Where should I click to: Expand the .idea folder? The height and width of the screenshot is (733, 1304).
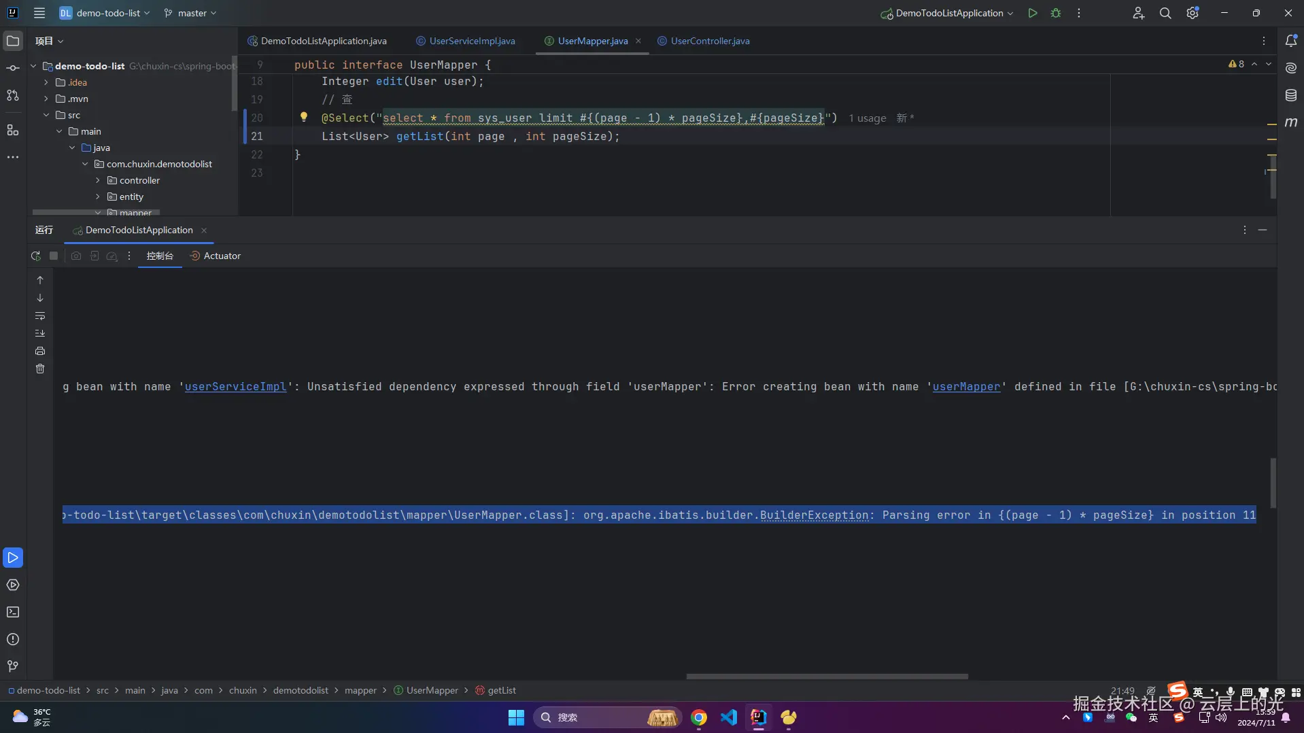click(x=46, y=82)
